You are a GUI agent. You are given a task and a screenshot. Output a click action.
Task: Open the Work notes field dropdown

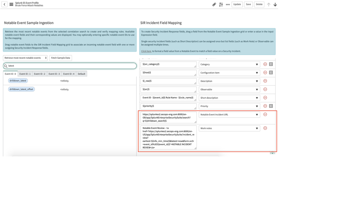coord(229,128)
